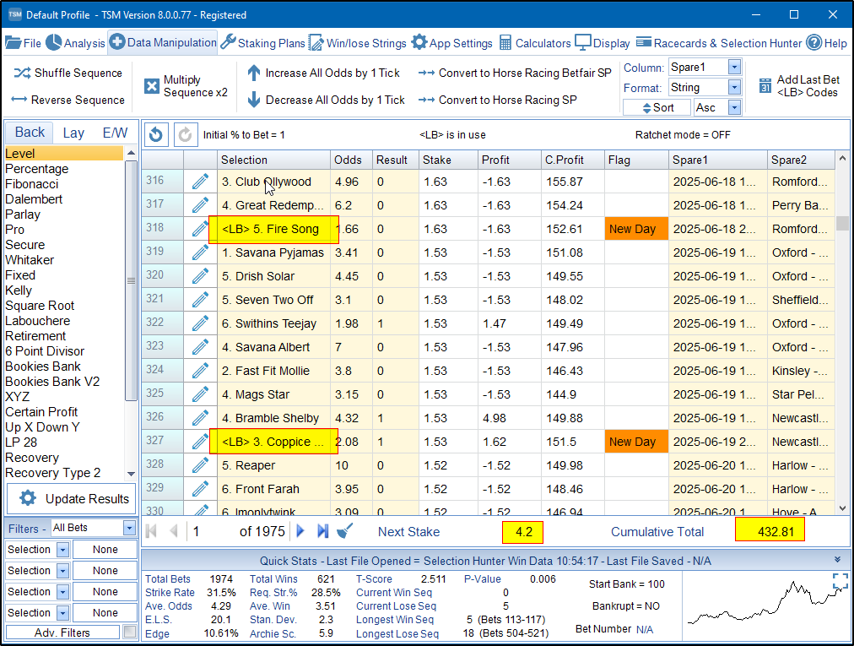The width and height of the screenshot is (854, 646).
Task: Collapse the Quick Stats panel chevron
Action: point(837,559)
